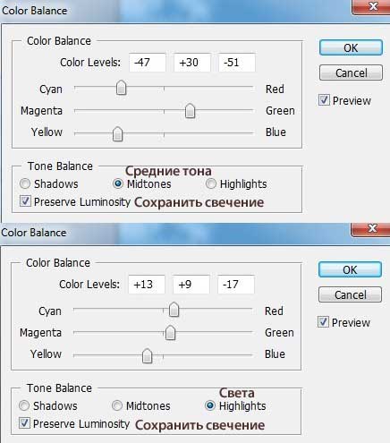This screenshot has width=390, height=443.
Task: Select Midtones radio in the lower dialog
Action: [117, 405]
